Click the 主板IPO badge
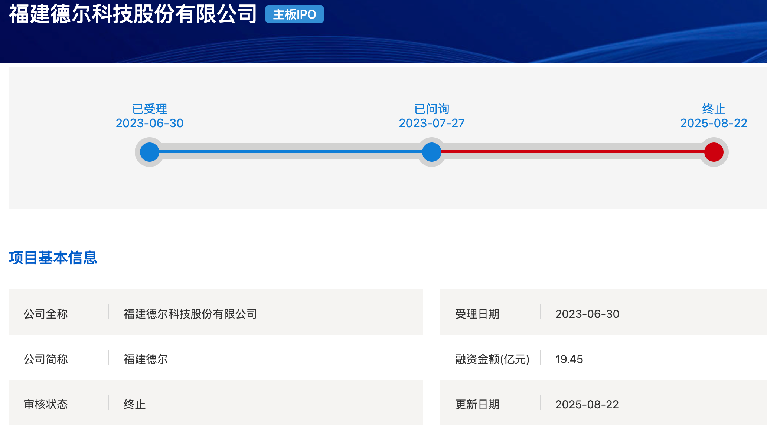Screen dimensions: 767x428 tap(294, 14)
